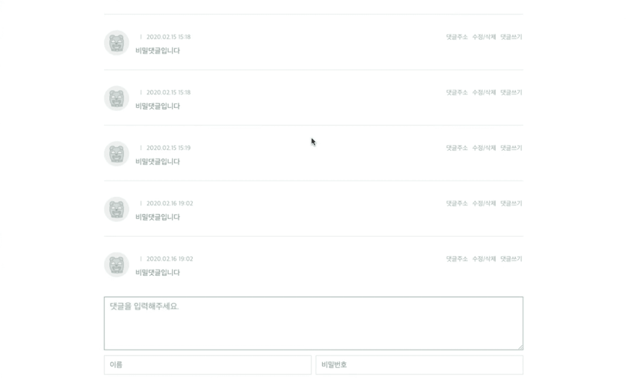Click 댓글쓰기 on the first 15:18 comment
Screen dimensions: 627x379
point(511,37)
